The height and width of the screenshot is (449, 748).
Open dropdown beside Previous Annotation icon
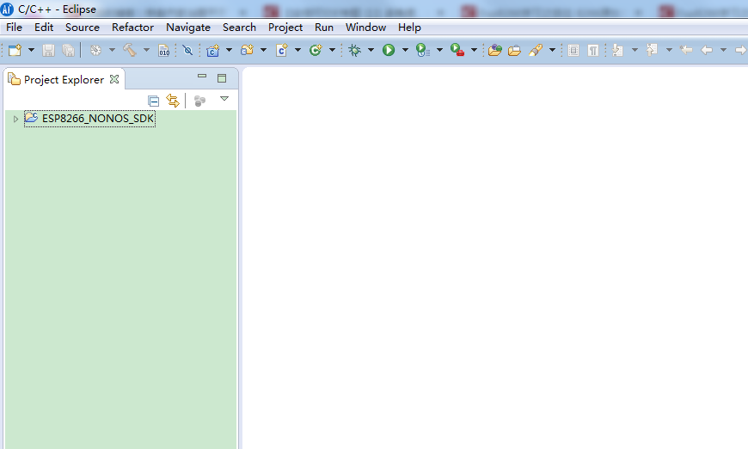pyautogui.click(x=669, y=50)
